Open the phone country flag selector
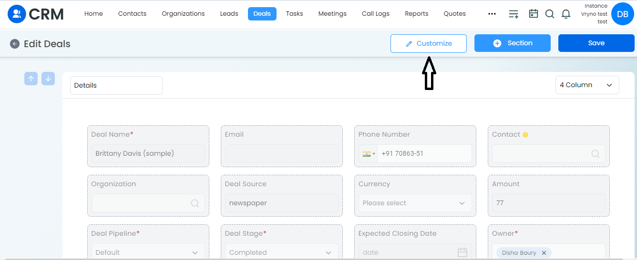This screenshot has width=637, height=260. point(368,153)
